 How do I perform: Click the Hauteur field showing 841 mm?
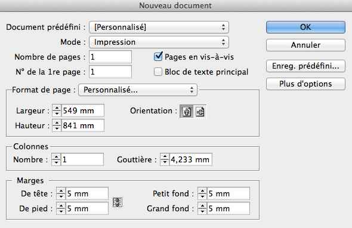[82, 125]
